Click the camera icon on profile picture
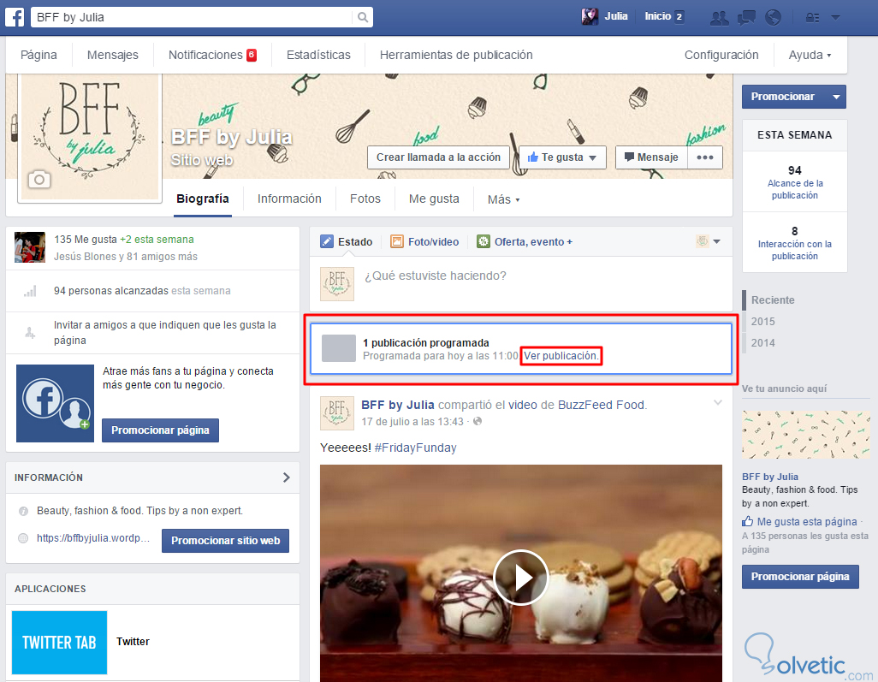This screenshot has height=682, width=878. point(39,179)
